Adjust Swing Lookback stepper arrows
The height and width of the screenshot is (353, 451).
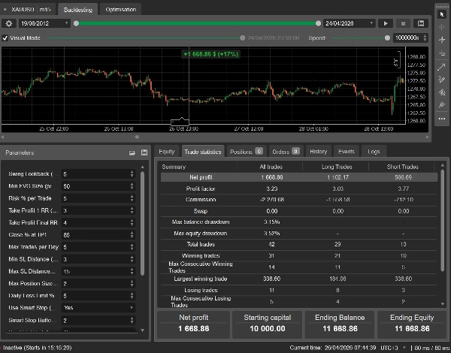[132, 174]
